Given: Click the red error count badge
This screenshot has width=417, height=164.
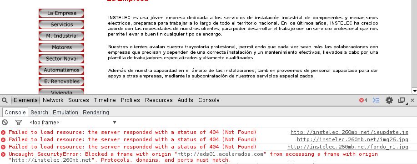Looking at the screenshot, I should (363, 100).
